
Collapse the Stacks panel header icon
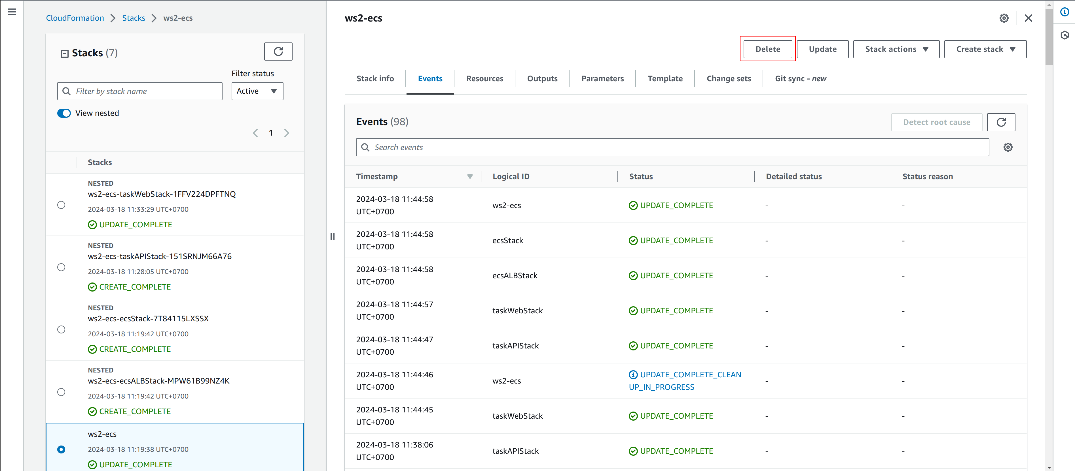[64, 53]
